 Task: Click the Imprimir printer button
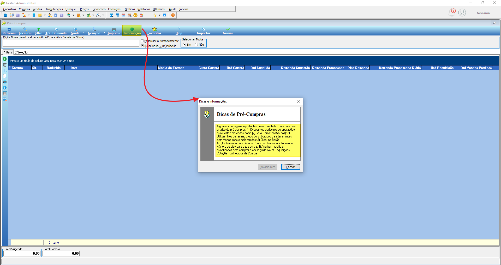(x=114, y=31)
